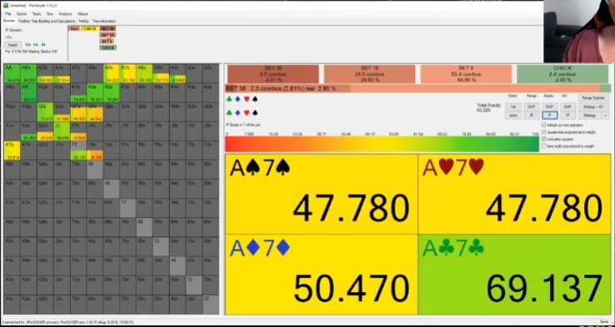Click the Strategy + EV button
The image size is (615, 327).
pyautogui.click(x=593, y=107)
